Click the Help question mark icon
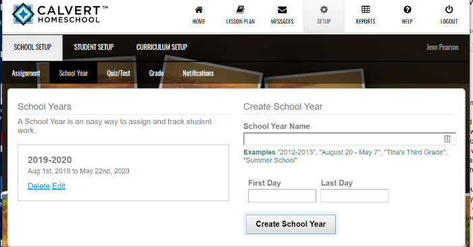473x247 pixels. (x=407, y=9)
